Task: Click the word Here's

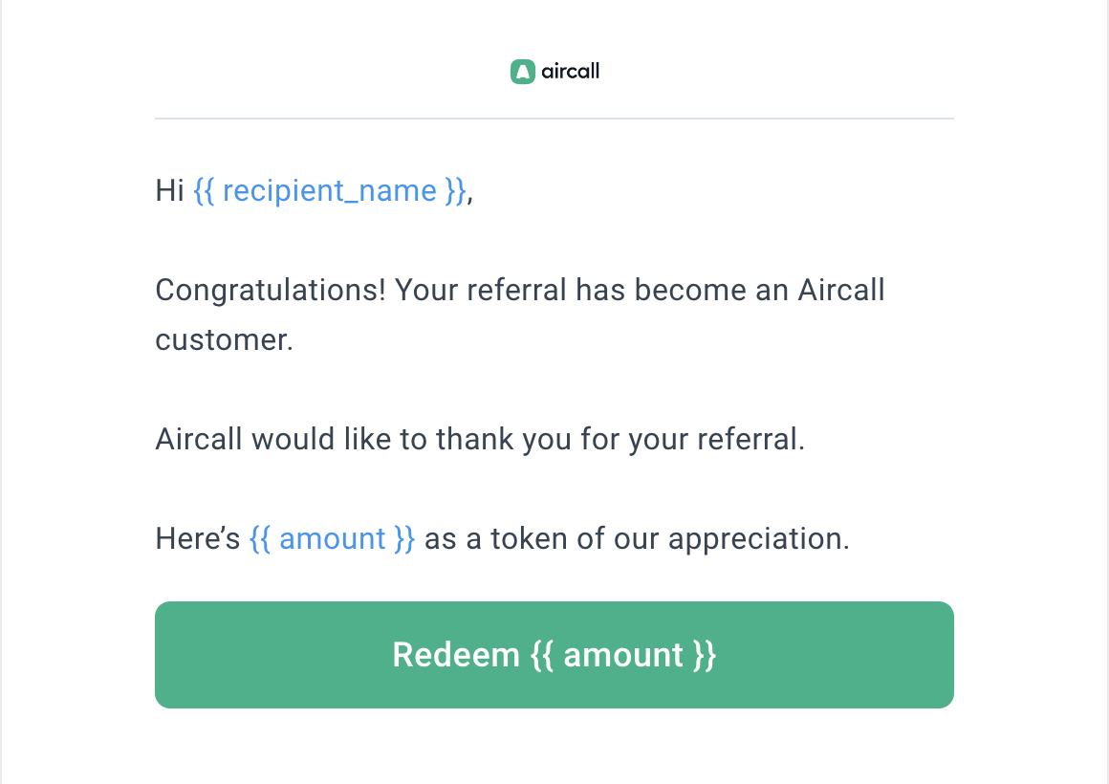Action: [198, 539]
